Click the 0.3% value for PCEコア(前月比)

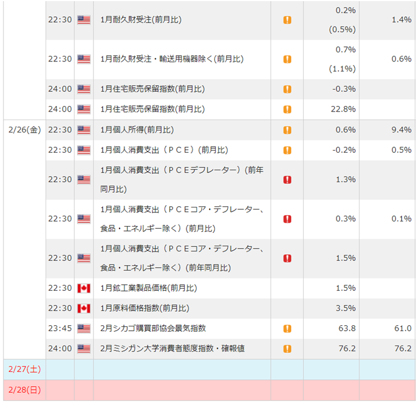tap(346, 219)
